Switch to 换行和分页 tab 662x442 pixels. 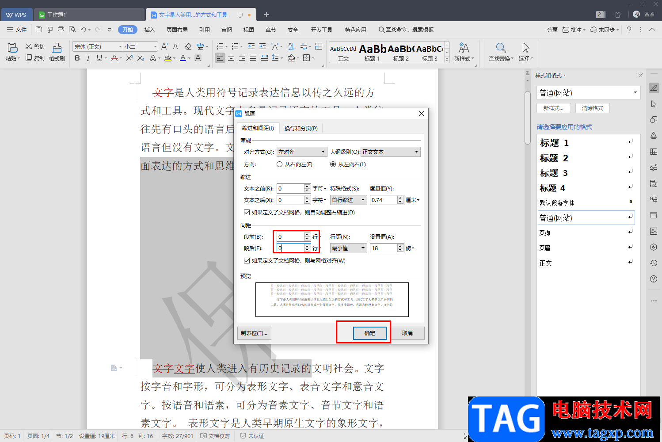(301, 128)
